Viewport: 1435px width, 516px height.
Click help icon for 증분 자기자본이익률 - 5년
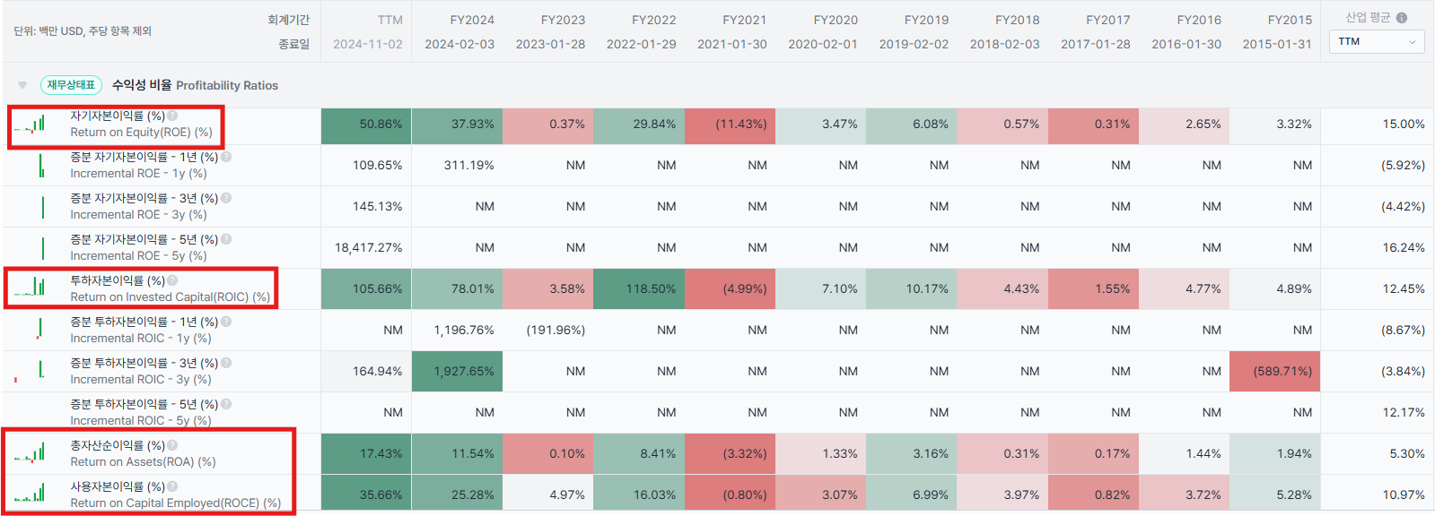click(x=226, y=239)
